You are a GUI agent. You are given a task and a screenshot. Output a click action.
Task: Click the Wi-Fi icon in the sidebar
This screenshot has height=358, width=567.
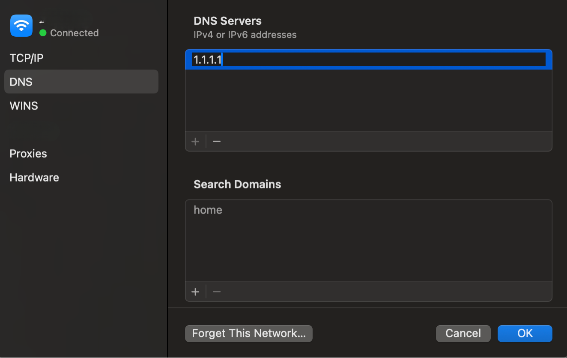pos(21,26)
